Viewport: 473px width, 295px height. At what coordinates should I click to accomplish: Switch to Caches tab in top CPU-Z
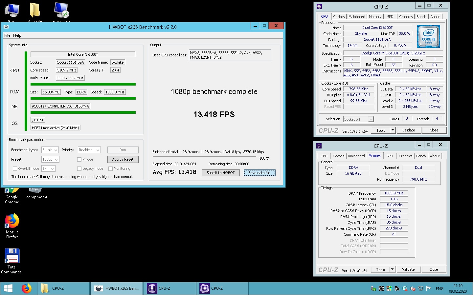tap(339, 17)
